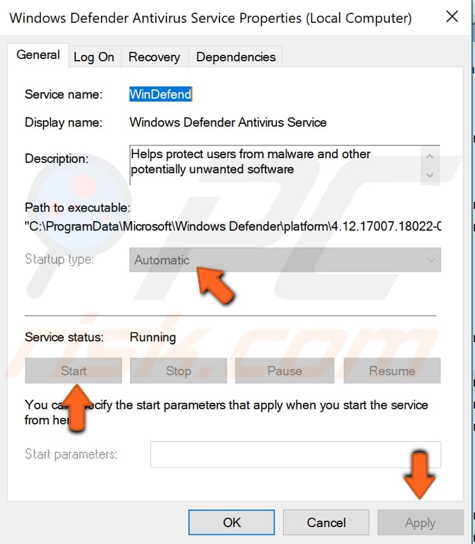
Task: Open the Dependencies tab
Action: [235, 57]
